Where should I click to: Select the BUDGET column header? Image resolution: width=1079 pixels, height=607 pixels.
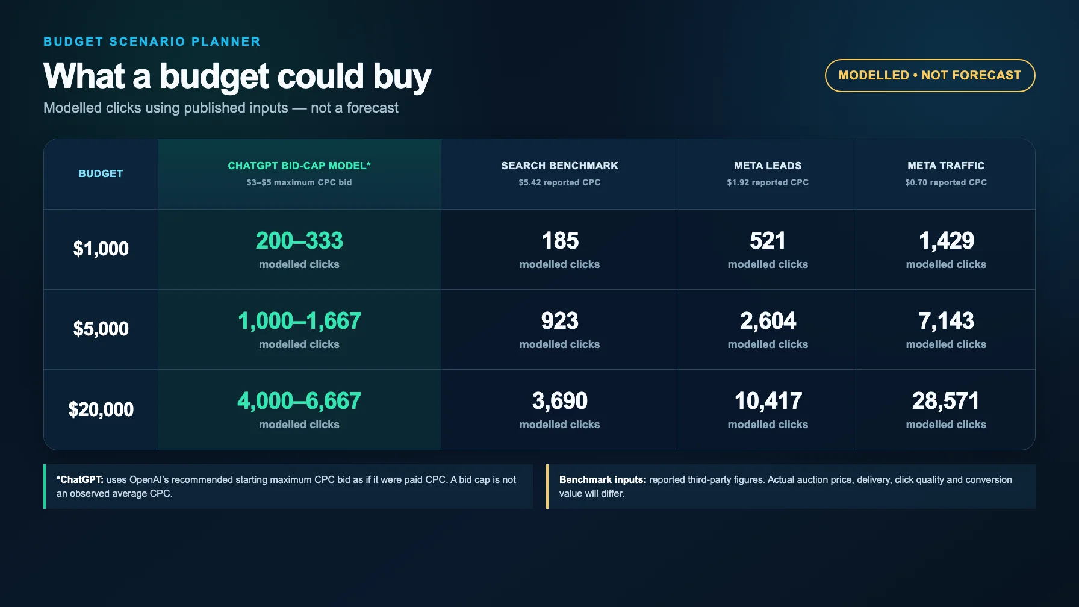click(101, 173)
